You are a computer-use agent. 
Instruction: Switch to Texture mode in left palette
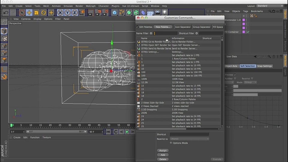[4, 39]
